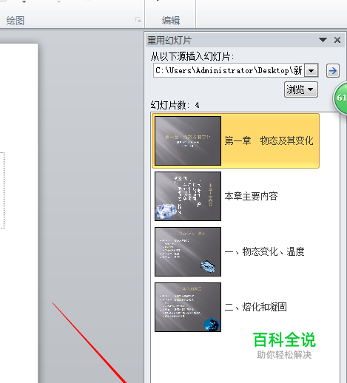Screen dimensions: 347x383
Task: Open the 绘图 group dialog launcher
Action: point(138,20)
